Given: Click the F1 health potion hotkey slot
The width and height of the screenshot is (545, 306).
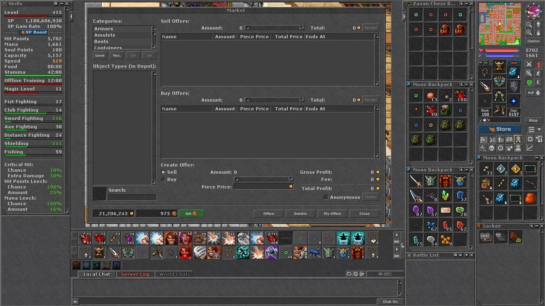Looking at the screenshot, I should coord(85,238).
